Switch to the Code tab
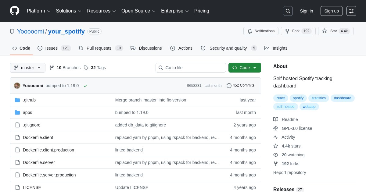Image resolution: width=366 pixels, height=192 pixels. pyautogui.click(x=21, y=48)
